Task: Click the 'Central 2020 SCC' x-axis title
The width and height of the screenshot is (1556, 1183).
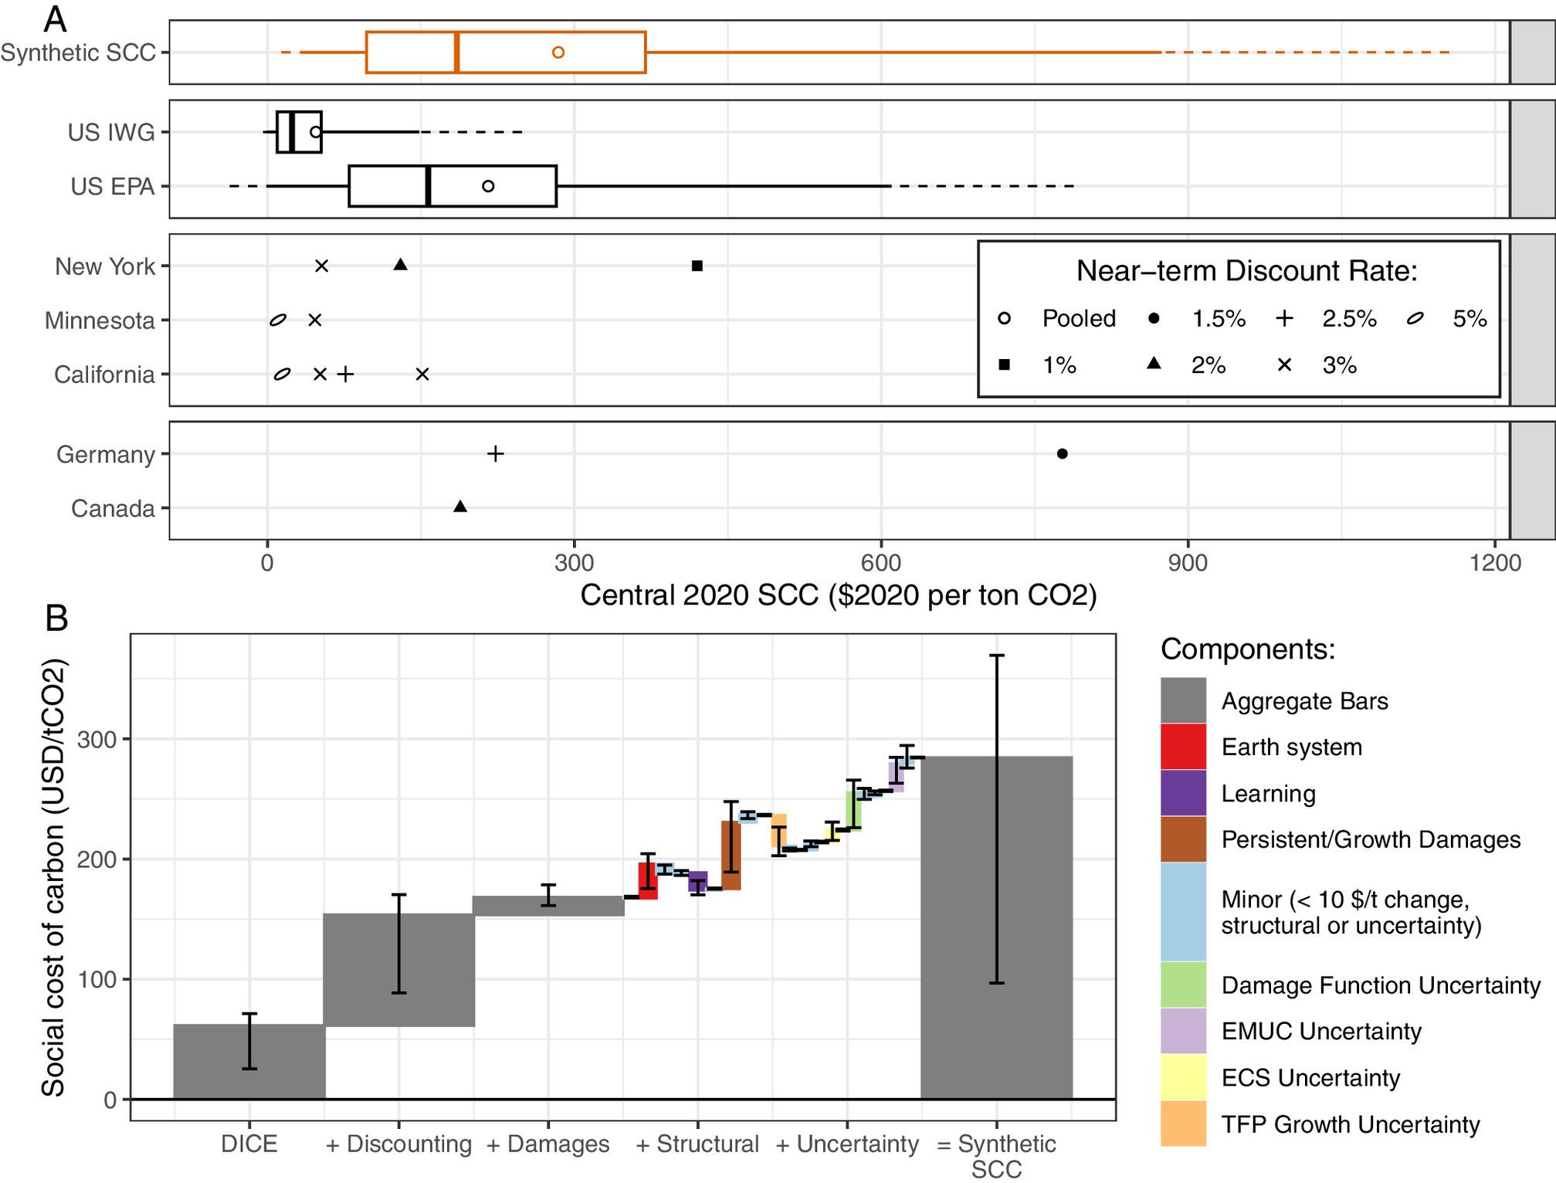Action: tap(838, 595)
